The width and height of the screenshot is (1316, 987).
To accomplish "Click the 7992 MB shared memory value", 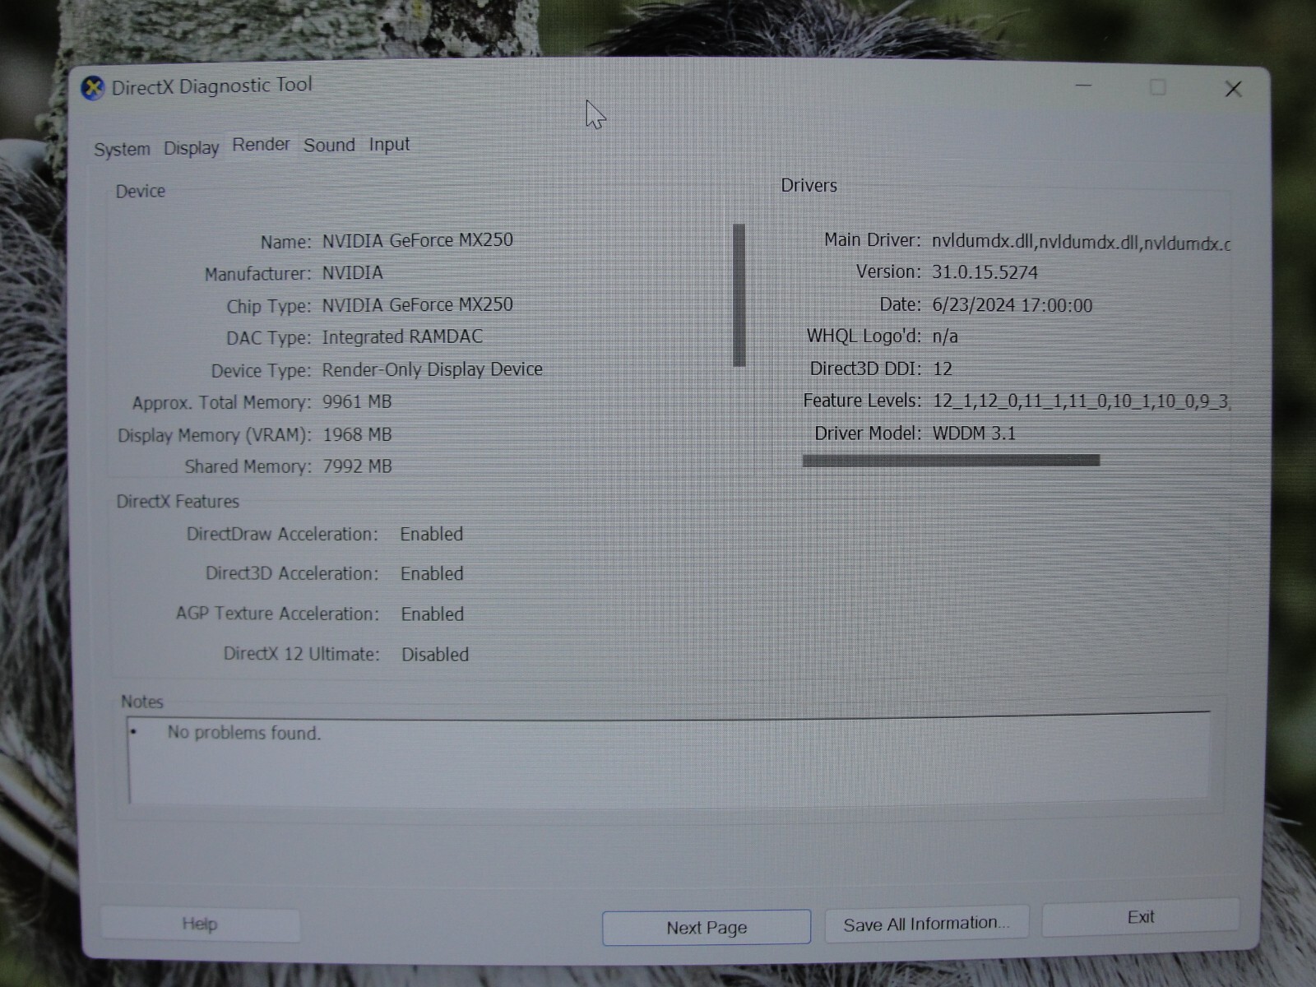I will point(357,466).
